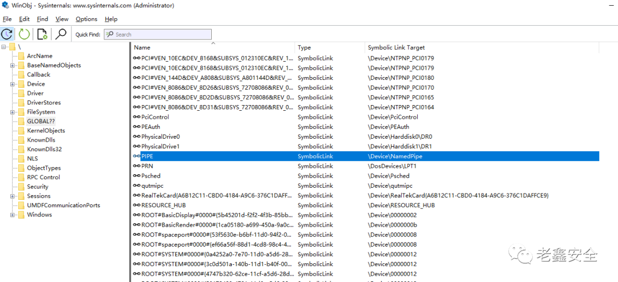Click the link icon beside PhysicalDrive1
The width and height of the screenshot is (618, 282).
pyautogui.click(x=137, y=146)
